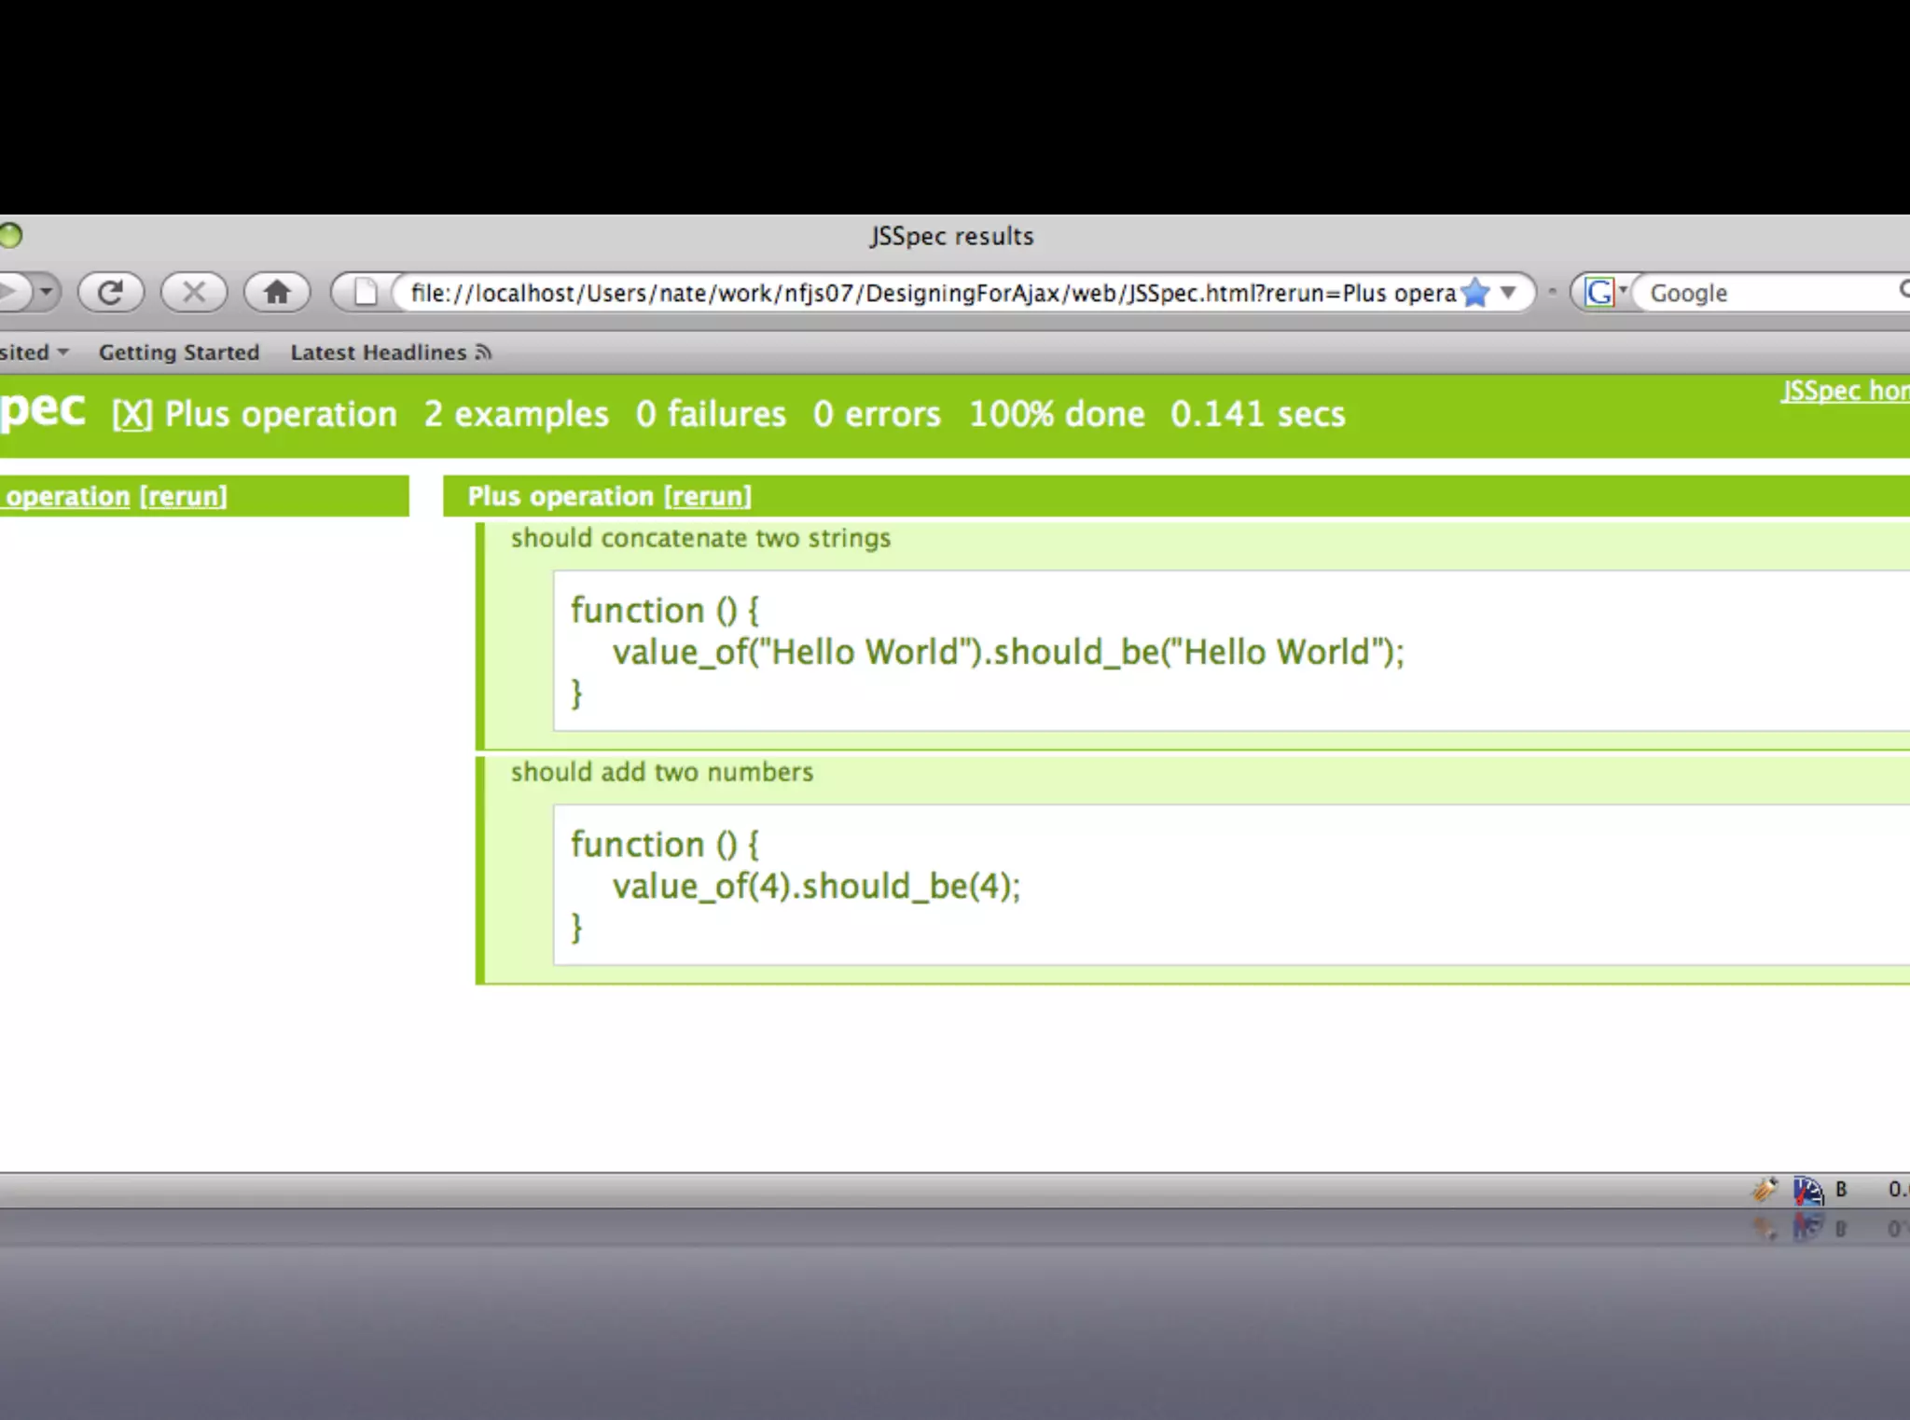This screenshot has height=1420, width=1910.
Task: Click the Reload page button
Action: (110, 293)
